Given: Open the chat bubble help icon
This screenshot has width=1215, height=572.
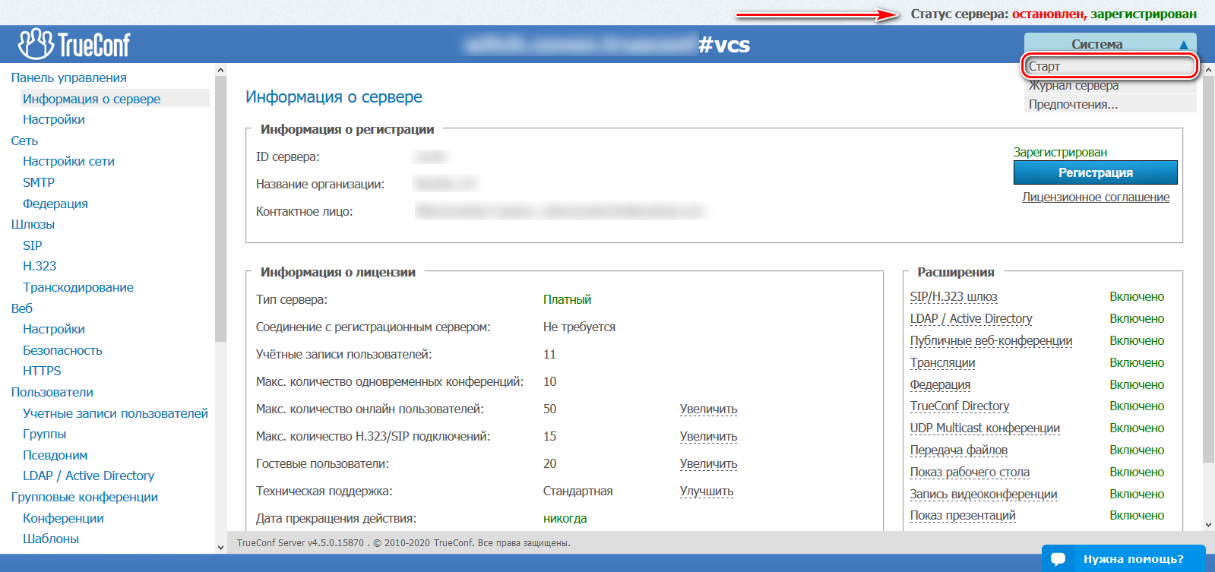Looking at the screenshot, I should [x=1058, y=559].
